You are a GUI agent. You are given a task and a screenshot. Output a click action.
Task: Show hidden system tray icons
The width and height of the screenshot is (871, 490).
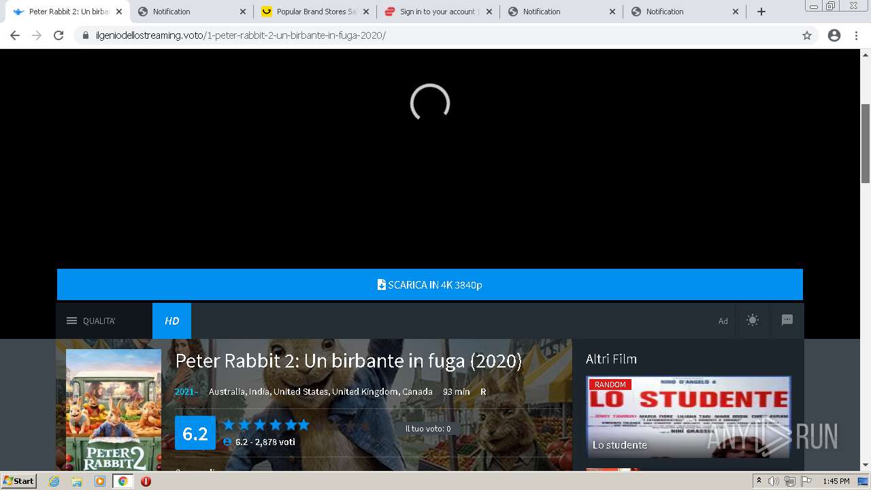759,481
